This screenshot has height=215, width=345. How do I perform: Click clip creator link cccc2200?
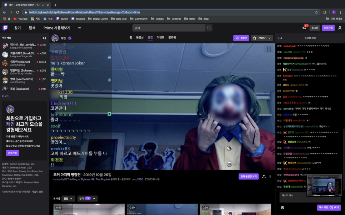tap(137, 179)
